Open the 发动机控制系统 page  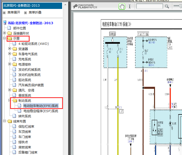[x=30, y=75]
